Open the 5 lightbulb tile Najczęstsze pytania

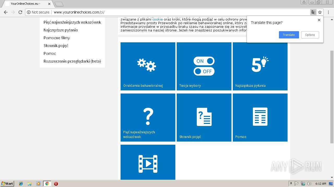260,66
